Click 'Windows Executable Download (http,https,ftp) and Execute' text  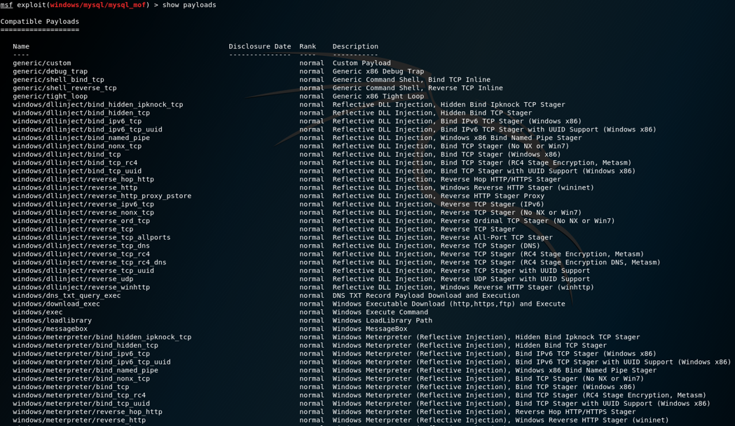pyautogui.click(x=449, y=304)
